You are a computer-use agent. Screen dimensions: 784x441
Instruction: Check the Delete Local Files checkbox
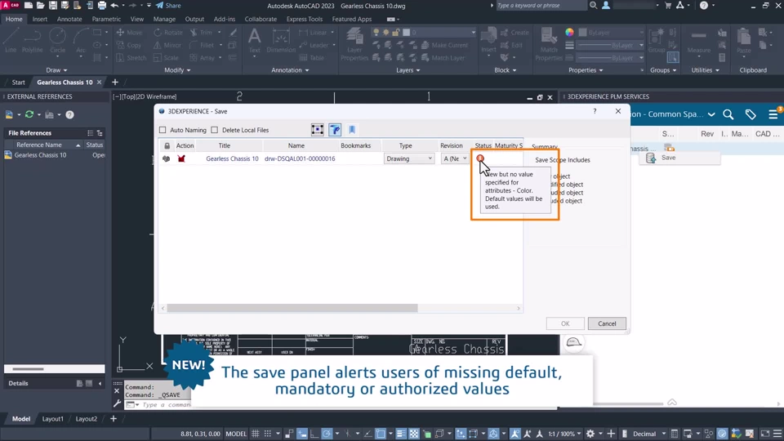click(x=215, y=130)
